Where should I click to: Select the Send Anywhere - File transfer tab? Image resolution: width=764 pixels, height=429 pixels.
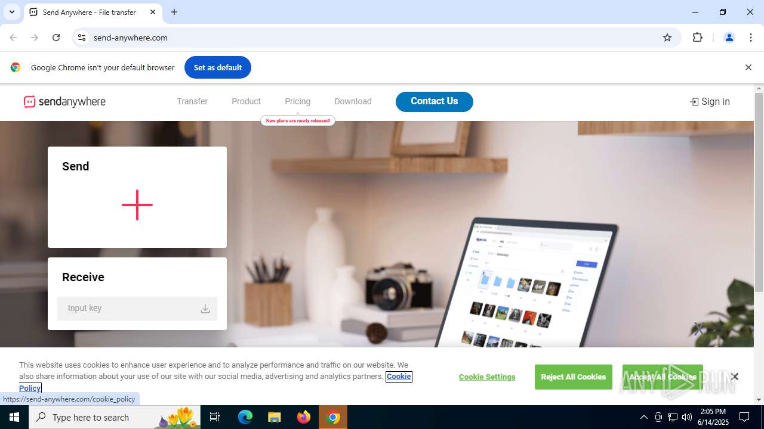click(x=93, y=12)
